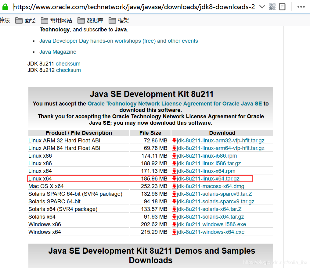
Task: Open the 常用网站 bookmark folder
Action: coord(56,20)
